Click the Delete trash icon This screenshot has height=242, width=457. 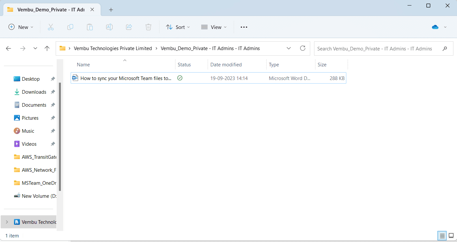point(148,27)
